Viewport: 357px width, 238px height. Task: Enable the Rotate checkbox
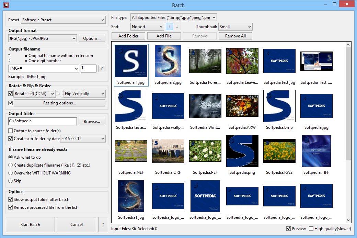pos(11,94)
